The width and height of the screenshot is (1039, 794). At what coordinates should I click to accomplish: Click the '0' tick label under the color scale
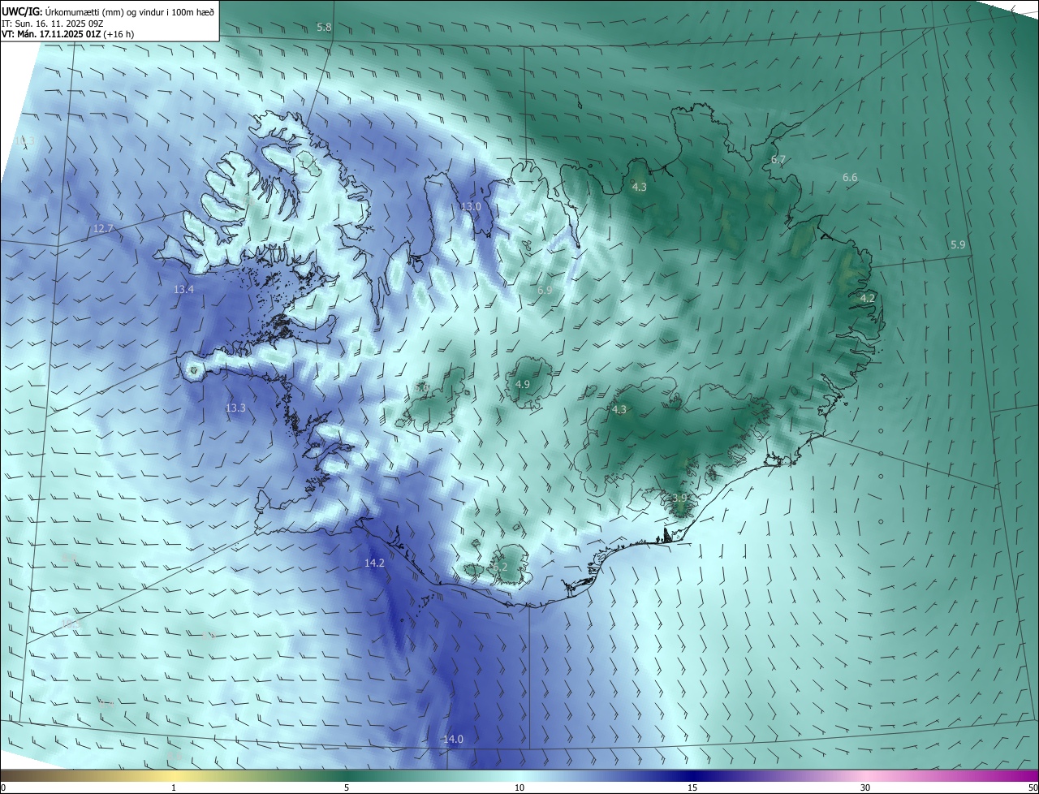pyautogui.click(x=3, y=788)
